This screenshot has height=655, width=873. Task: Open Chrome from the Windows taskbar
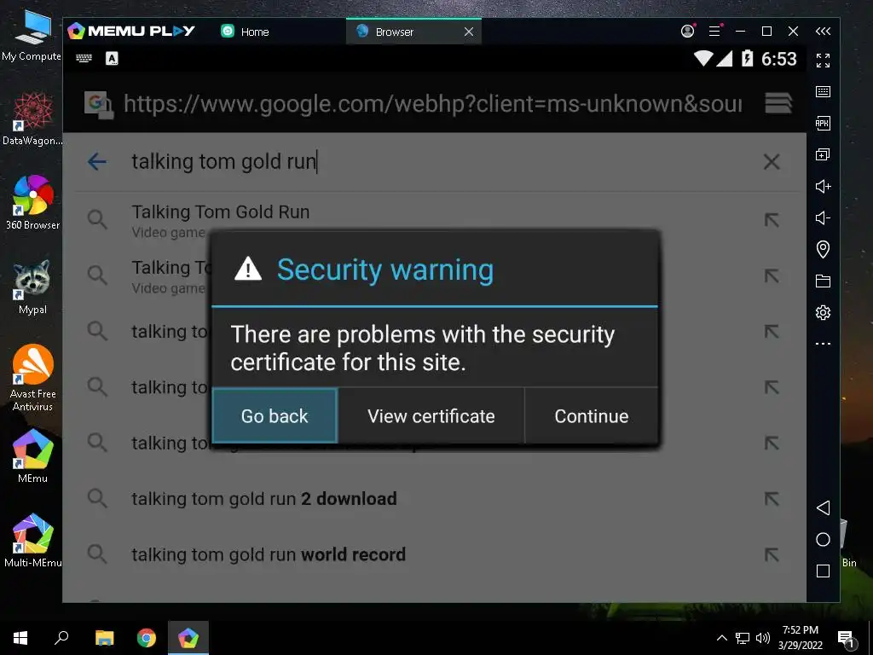[147, 638]
